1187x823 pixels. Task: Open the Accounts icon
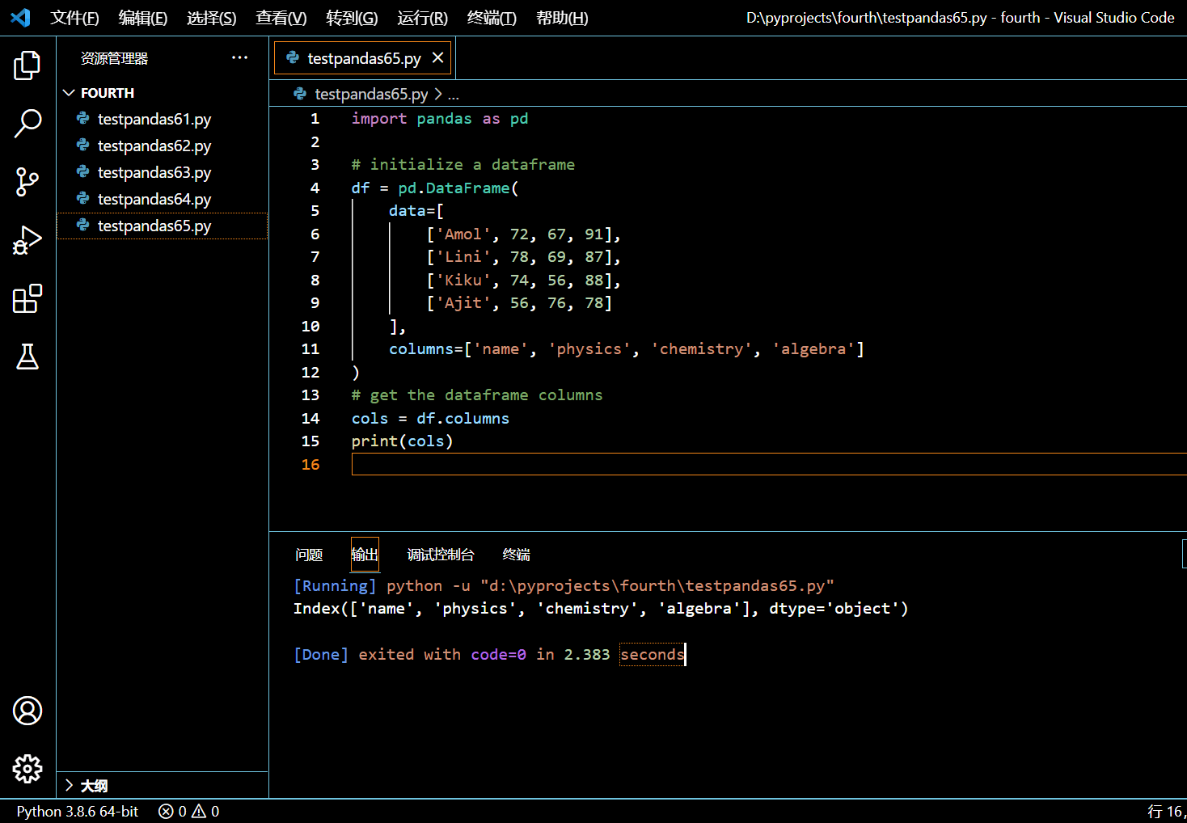pos(27,711)
